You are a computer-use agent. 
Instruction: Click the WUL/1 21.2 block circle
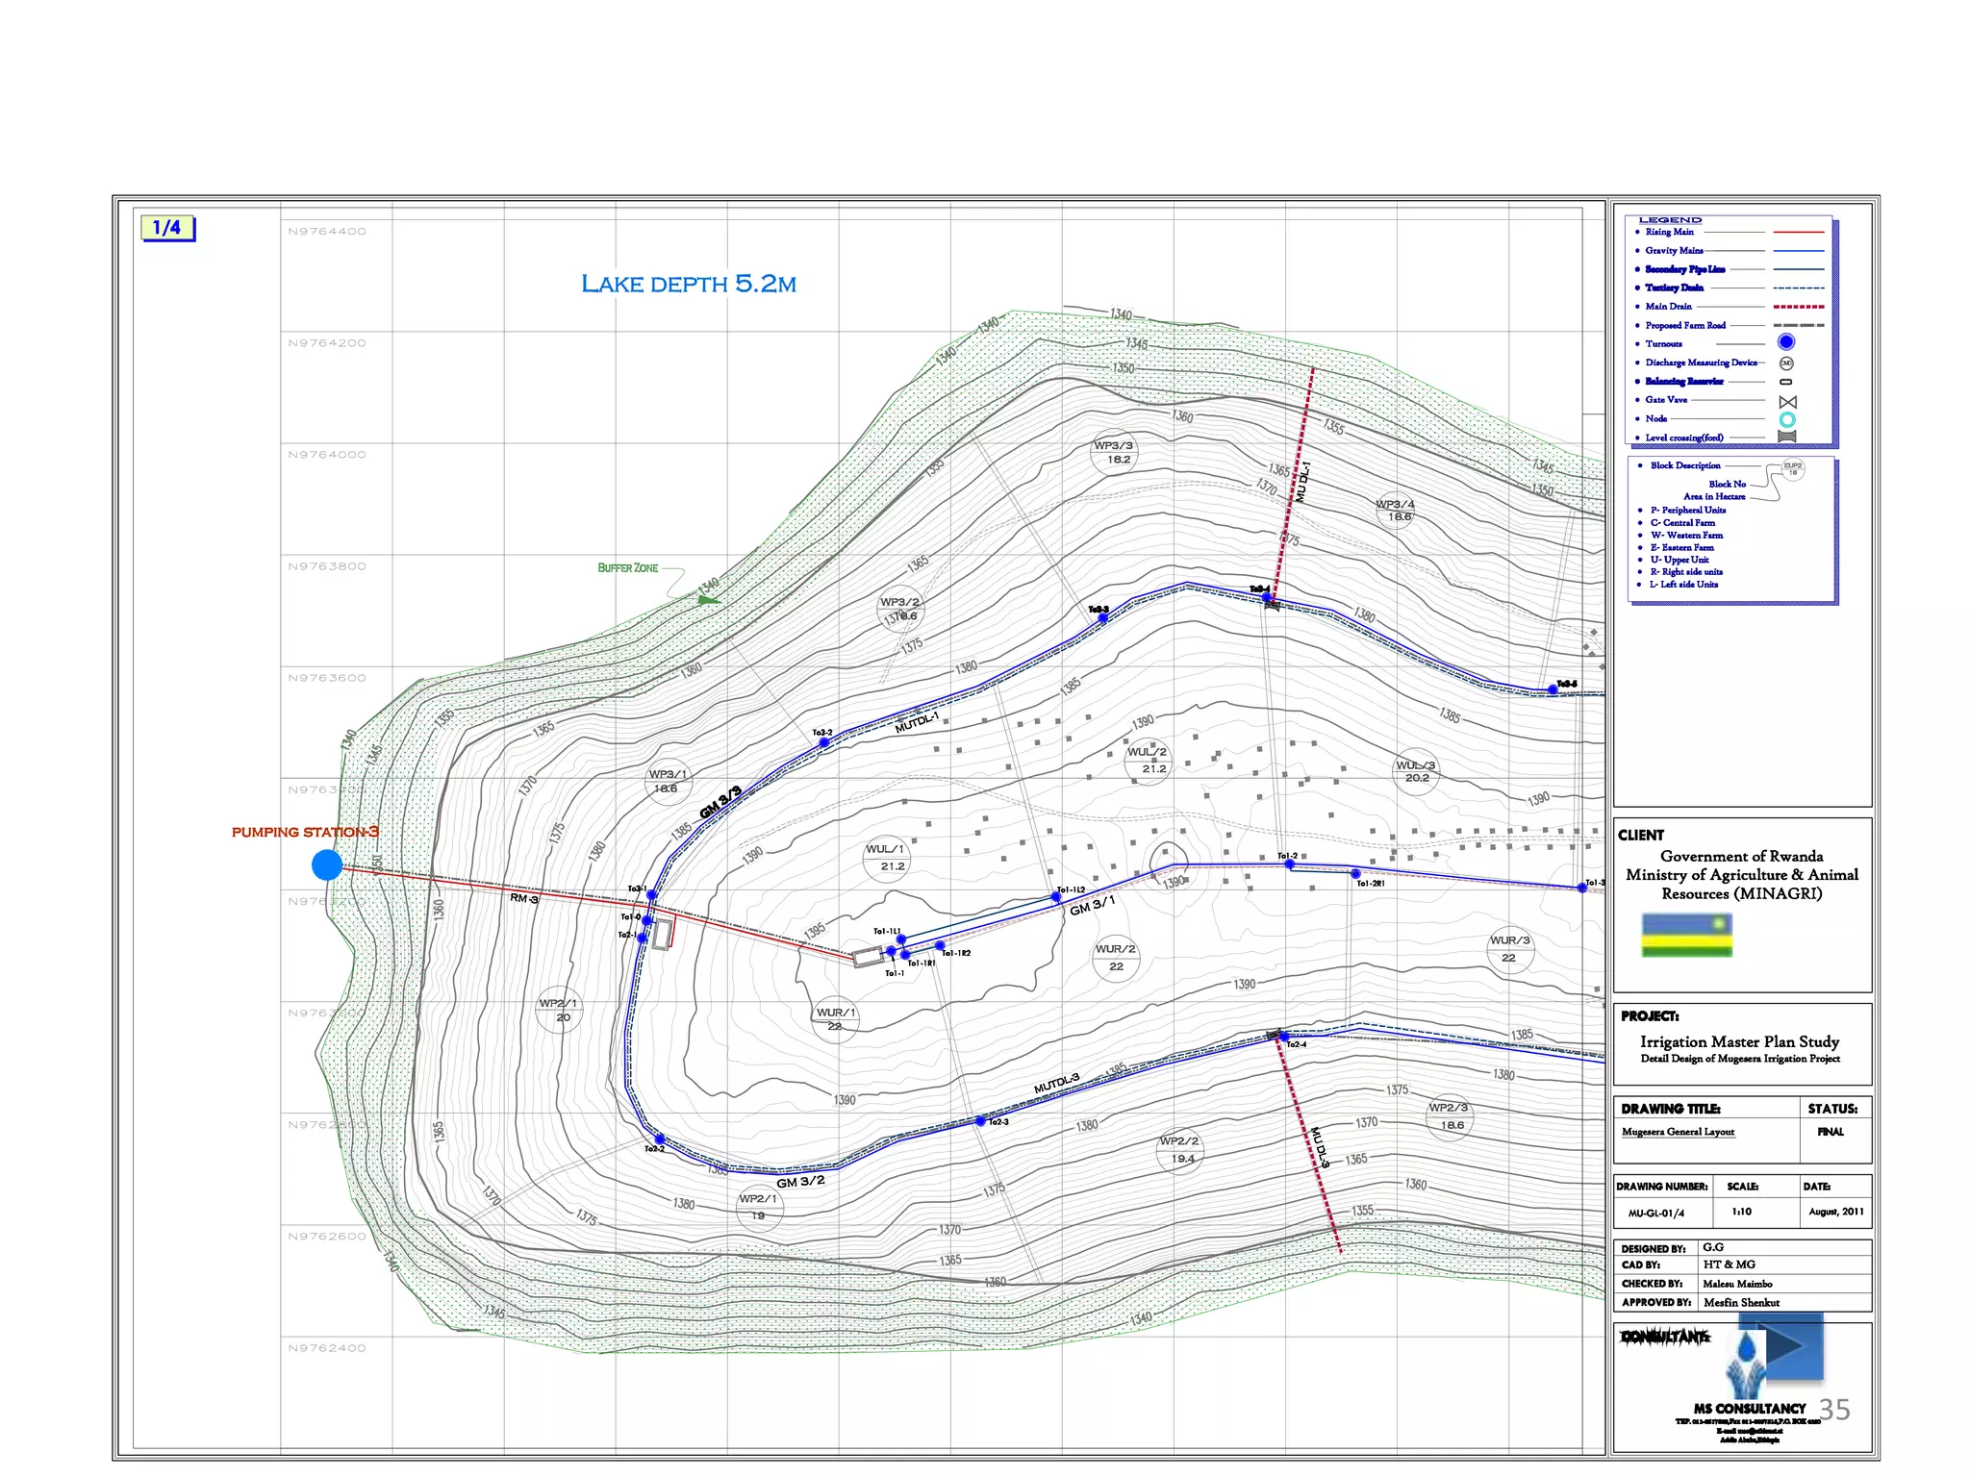(885, 858)
